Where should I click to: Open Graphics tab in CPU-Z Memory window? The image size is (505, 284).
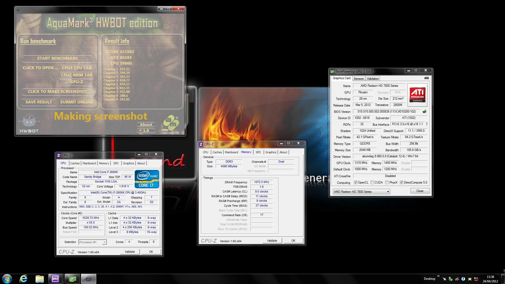(x=271, y=152)
